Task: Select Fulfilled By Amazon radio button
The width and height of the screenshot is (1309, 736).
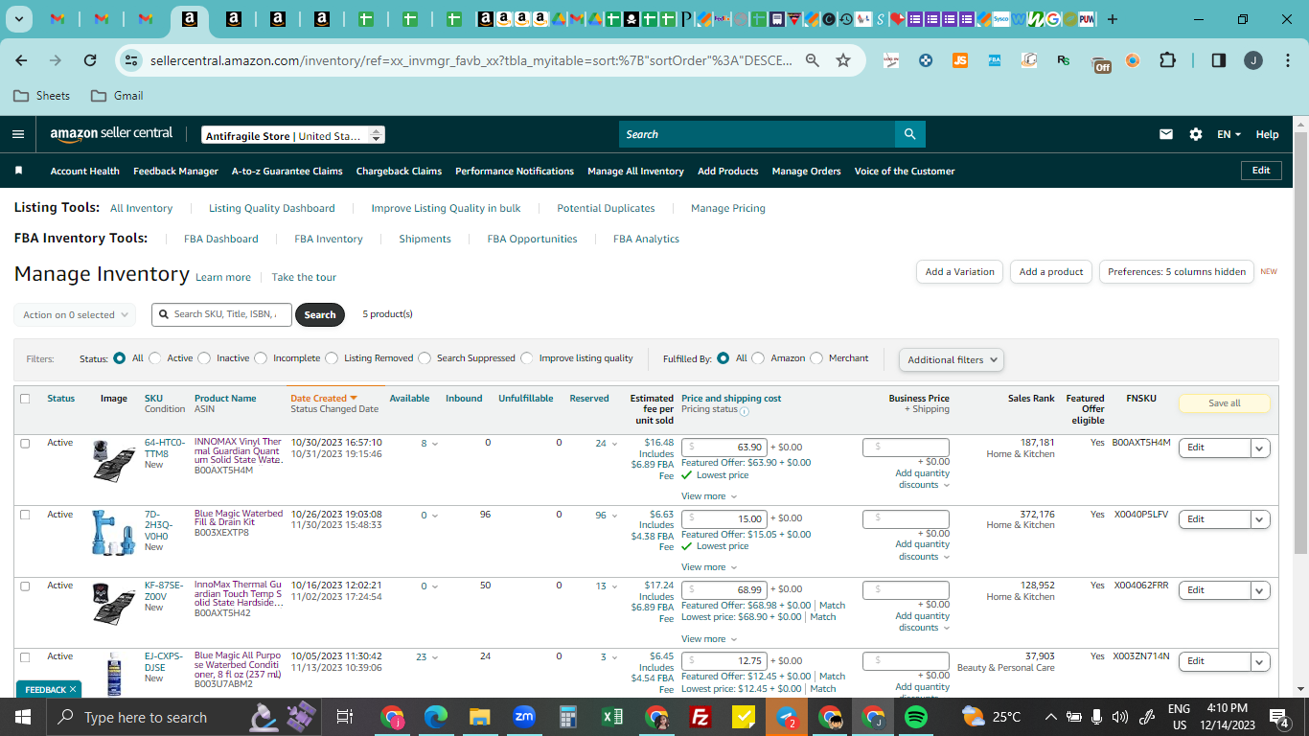Action: click(x=759, y=358)
